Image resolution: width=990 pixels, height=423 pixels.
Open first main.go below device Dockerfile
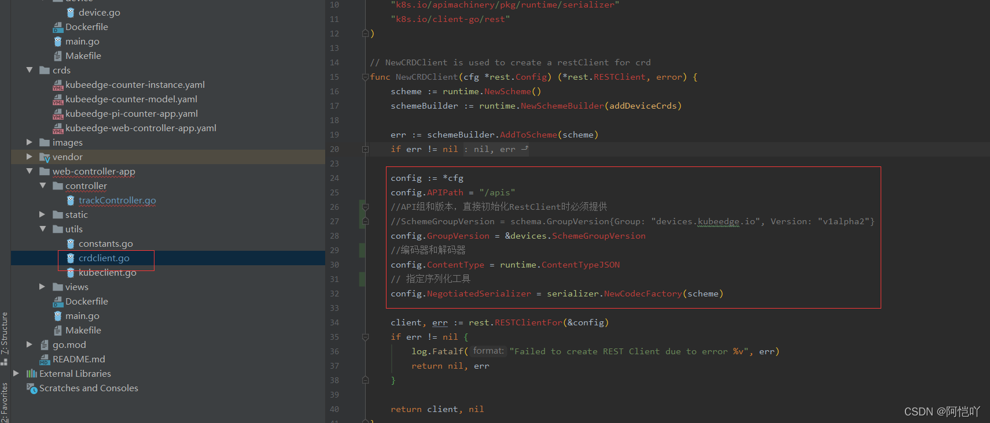click(x=82, y=42)
